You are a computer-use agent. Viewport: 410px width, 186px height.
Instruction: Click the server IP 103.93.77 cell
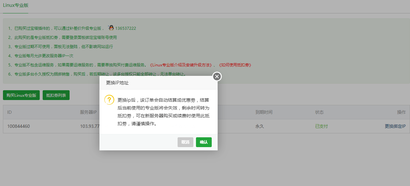[x=90, y=126]
